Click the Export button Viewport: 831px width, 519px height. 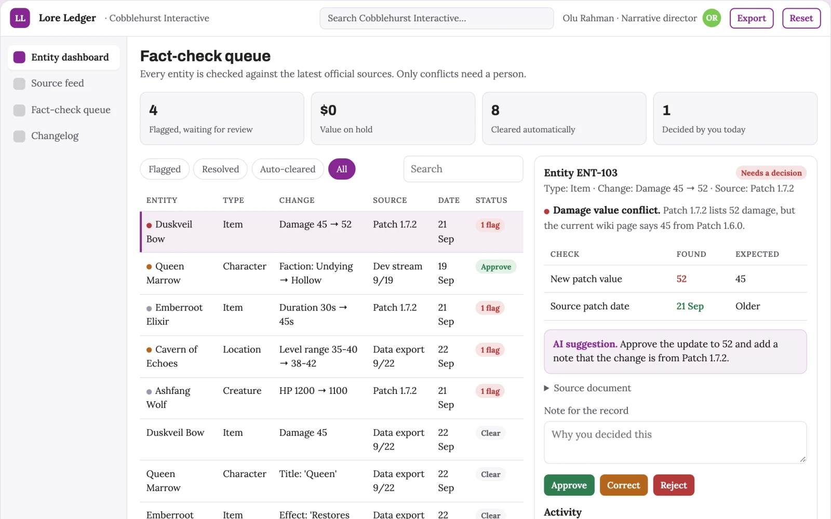point(752,18)
